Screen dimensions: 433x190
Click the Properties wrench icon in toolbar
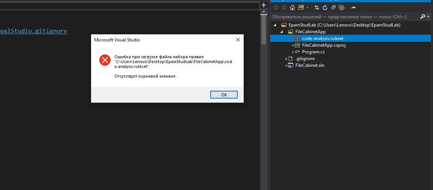pos(353,8)
